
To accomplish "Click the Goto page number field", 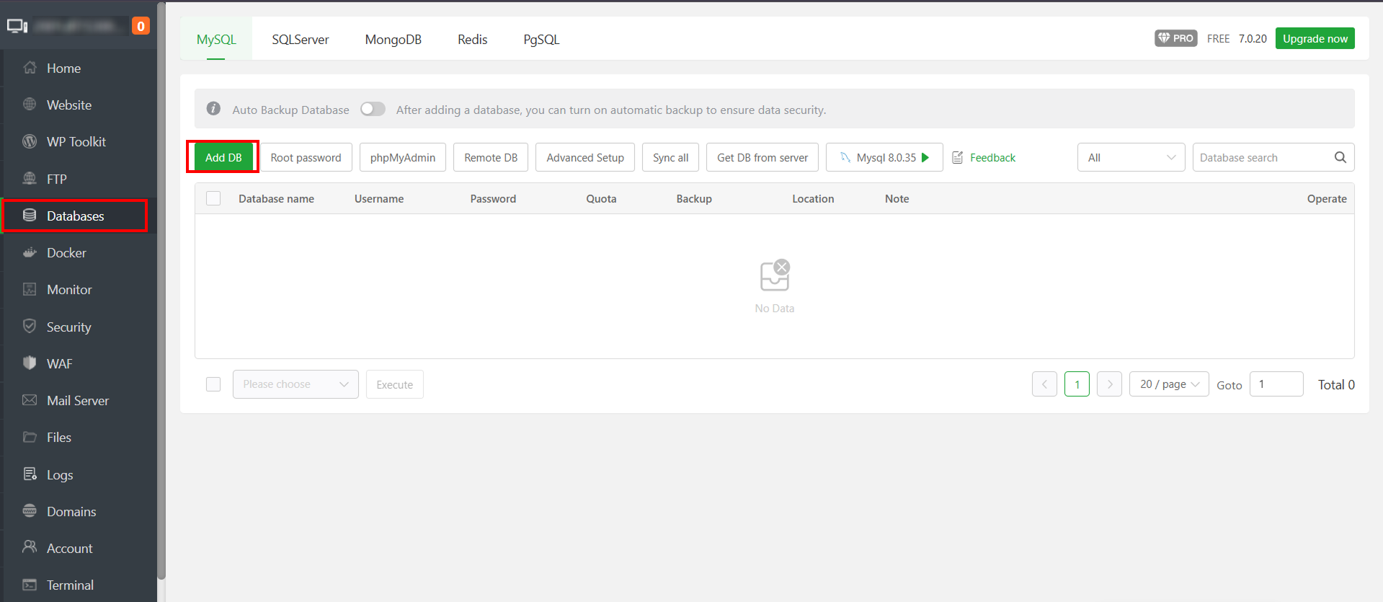I will coord(1276,384).
